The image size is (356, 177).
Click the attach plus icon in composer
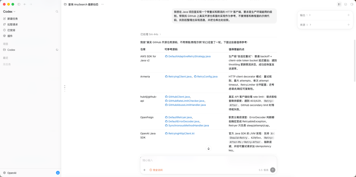point(144,170)
